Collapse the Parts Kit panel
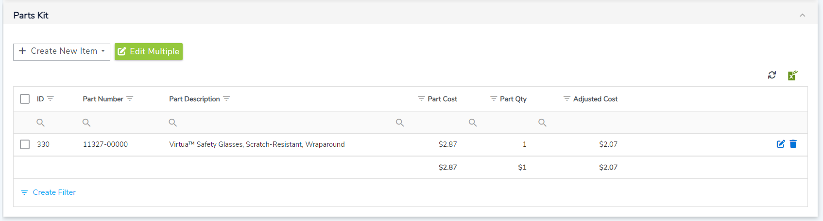This screenshot has height=221, width=823. (x=803, y=16)
